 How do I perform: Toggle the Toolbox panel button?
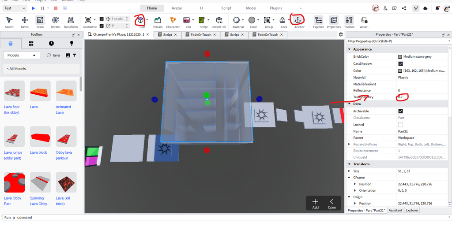[x=349, y=20]
